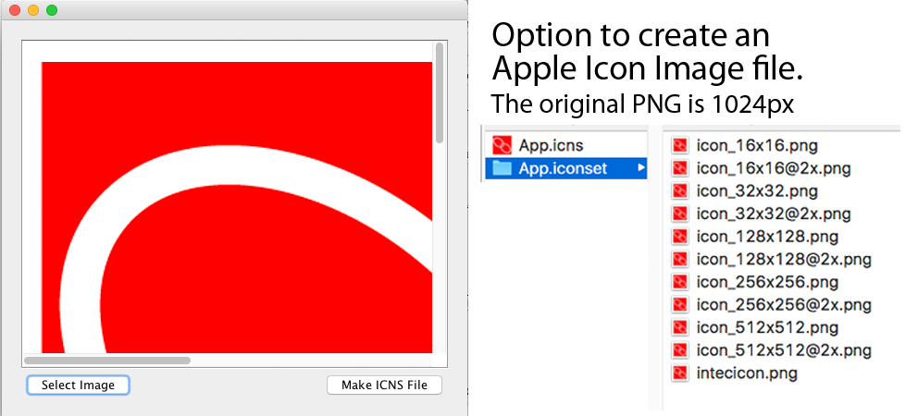Select icon_16x16.png file name
The height and width of the screenshot is (416, 918).
(756, 146)
